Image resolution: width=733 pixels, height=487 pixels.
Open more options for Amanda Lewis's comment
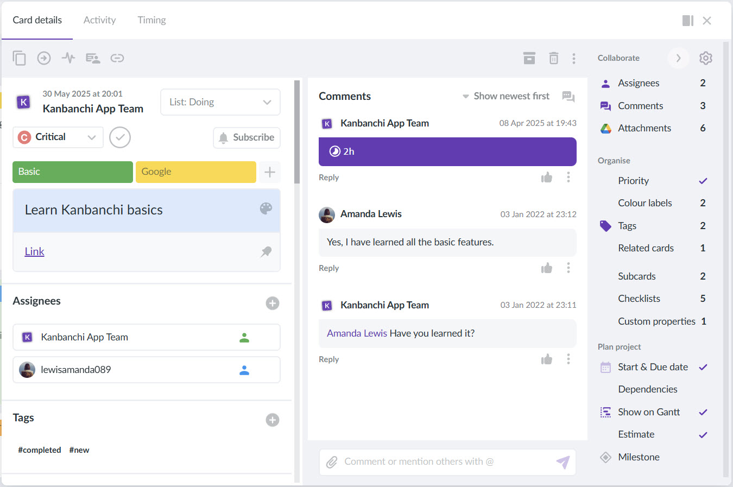568,268
